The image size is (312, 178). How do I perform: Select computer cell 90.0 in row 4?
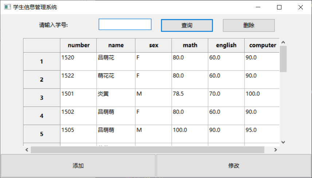pos(262,116)
